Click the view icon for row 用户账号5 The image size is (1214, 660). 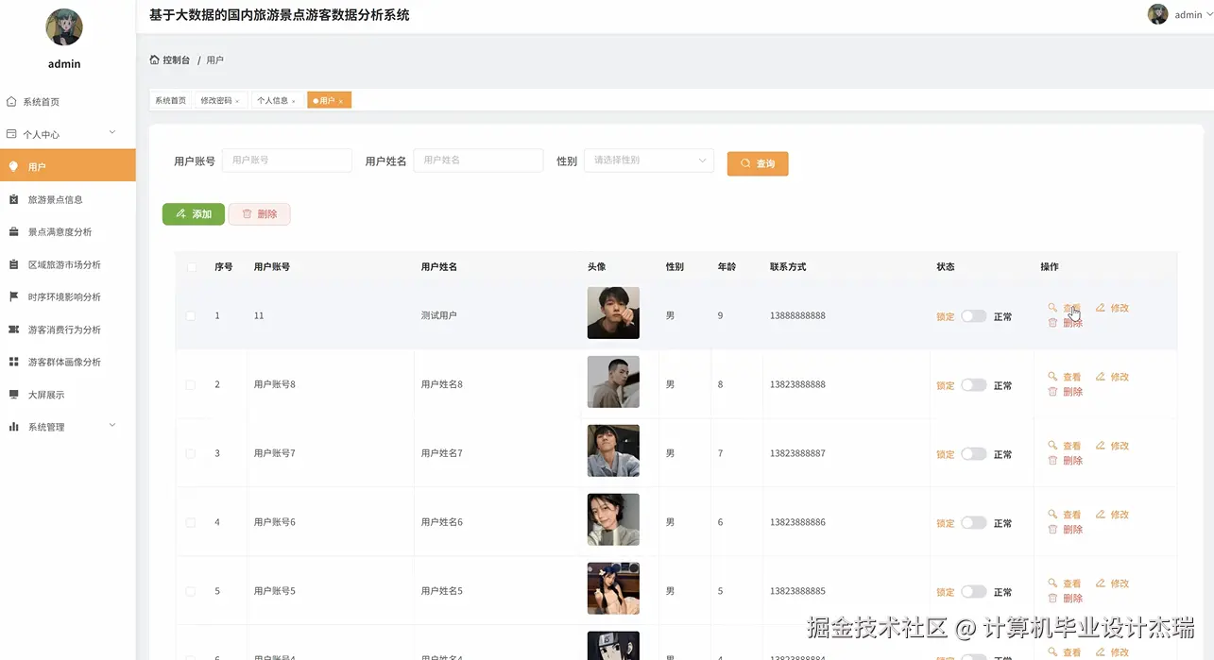[x=1052, y=584]
